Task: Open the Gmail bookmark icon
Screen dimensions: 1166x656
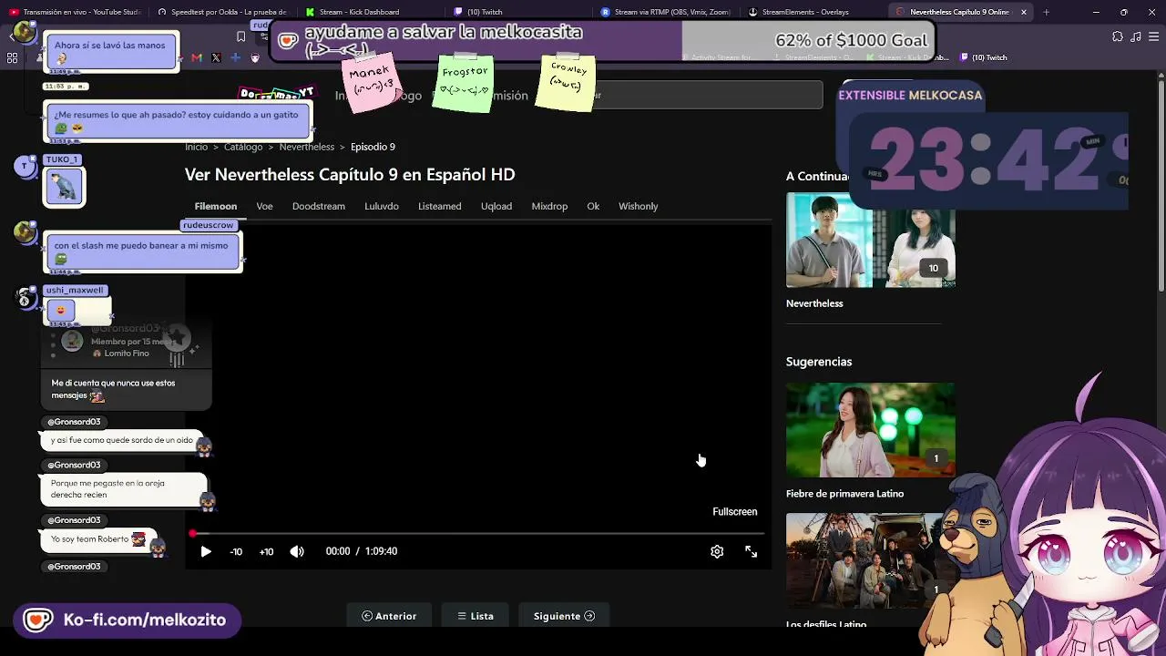Action: pos(197,57)
